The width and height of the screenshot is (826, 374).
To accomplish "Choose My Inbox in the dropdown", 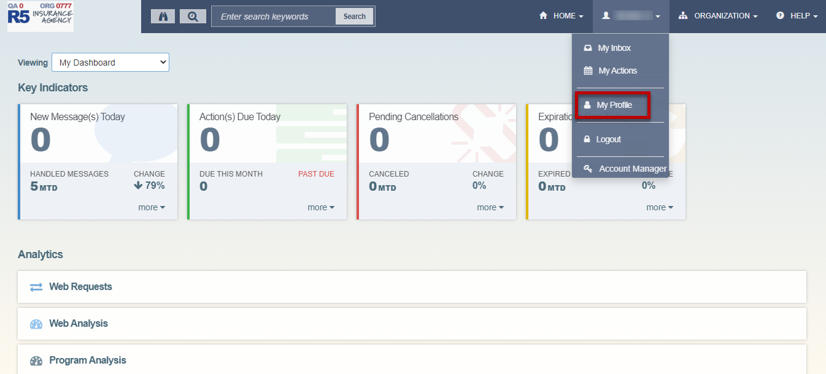I will (614, 48).
